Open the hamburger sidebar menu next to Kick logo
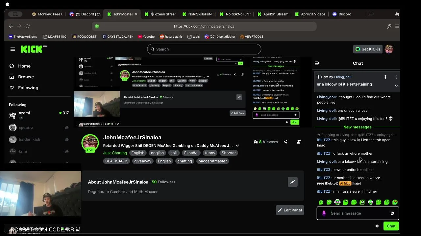 coord(13,49)
